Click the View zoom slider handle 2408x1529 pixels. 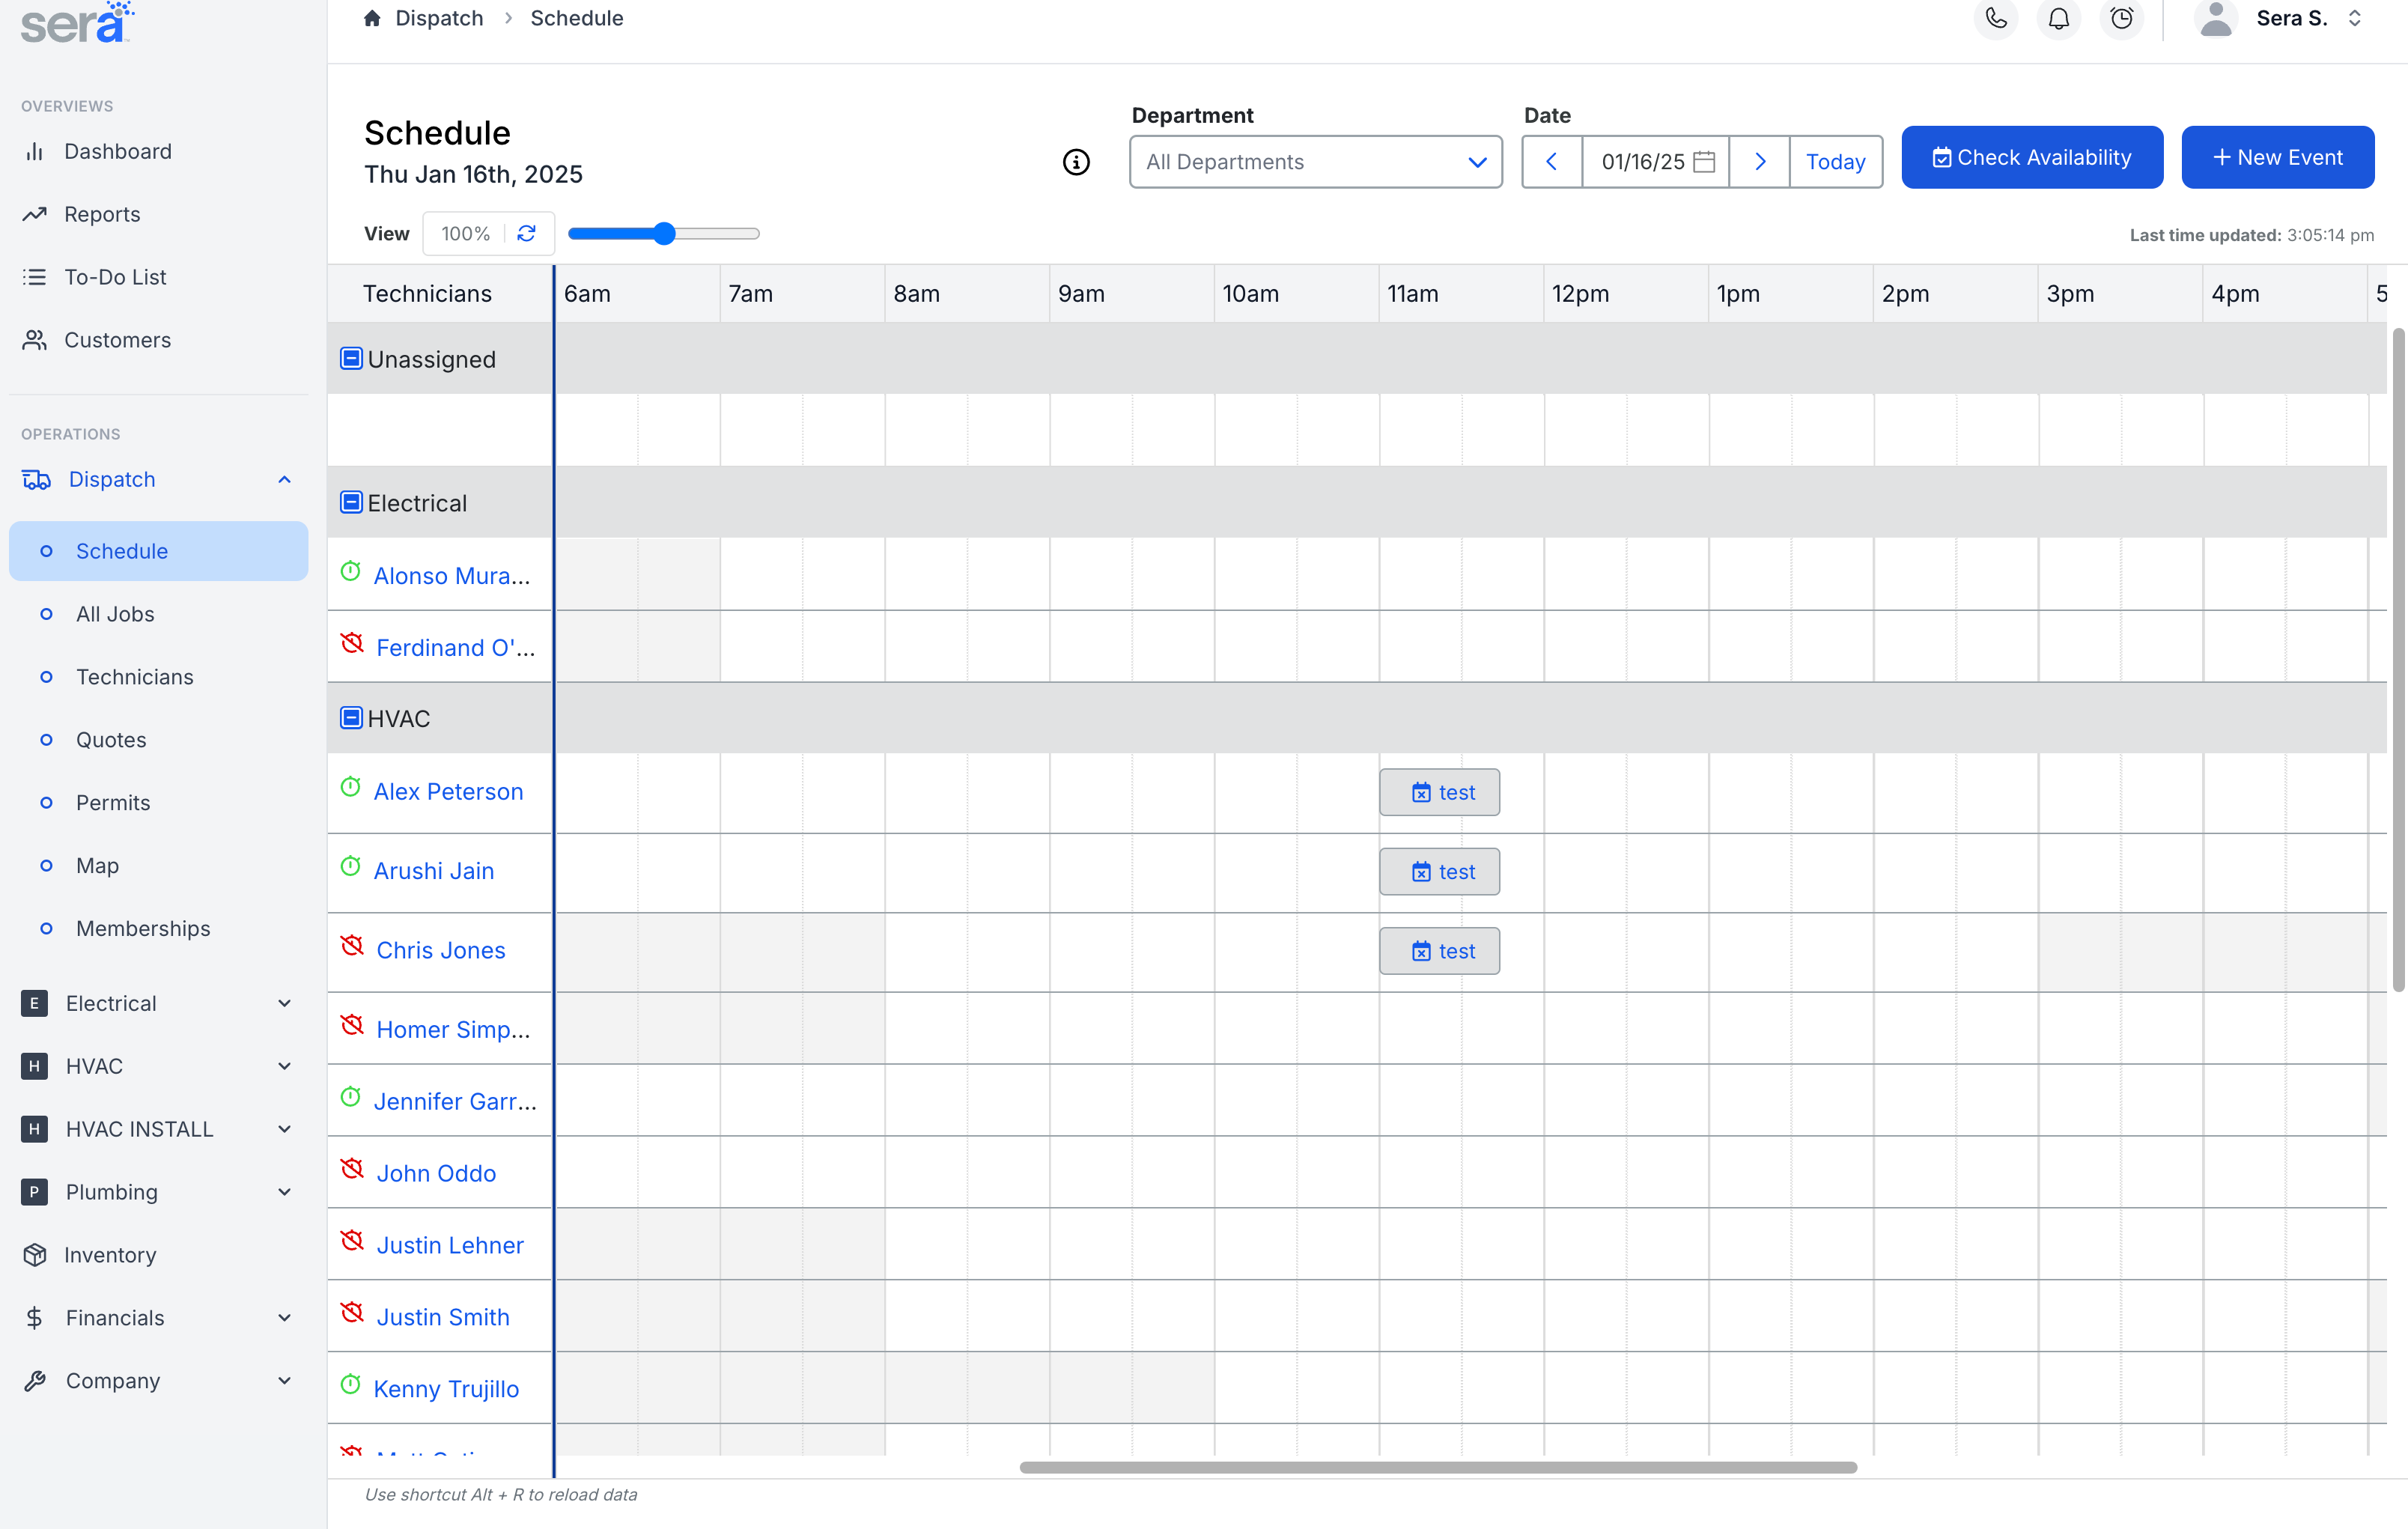click(665, 234)
